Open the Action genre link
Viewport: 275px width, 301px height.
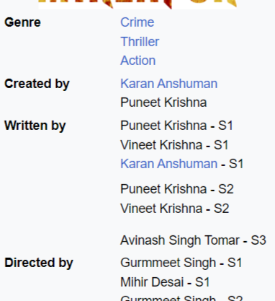click(138, 61)
